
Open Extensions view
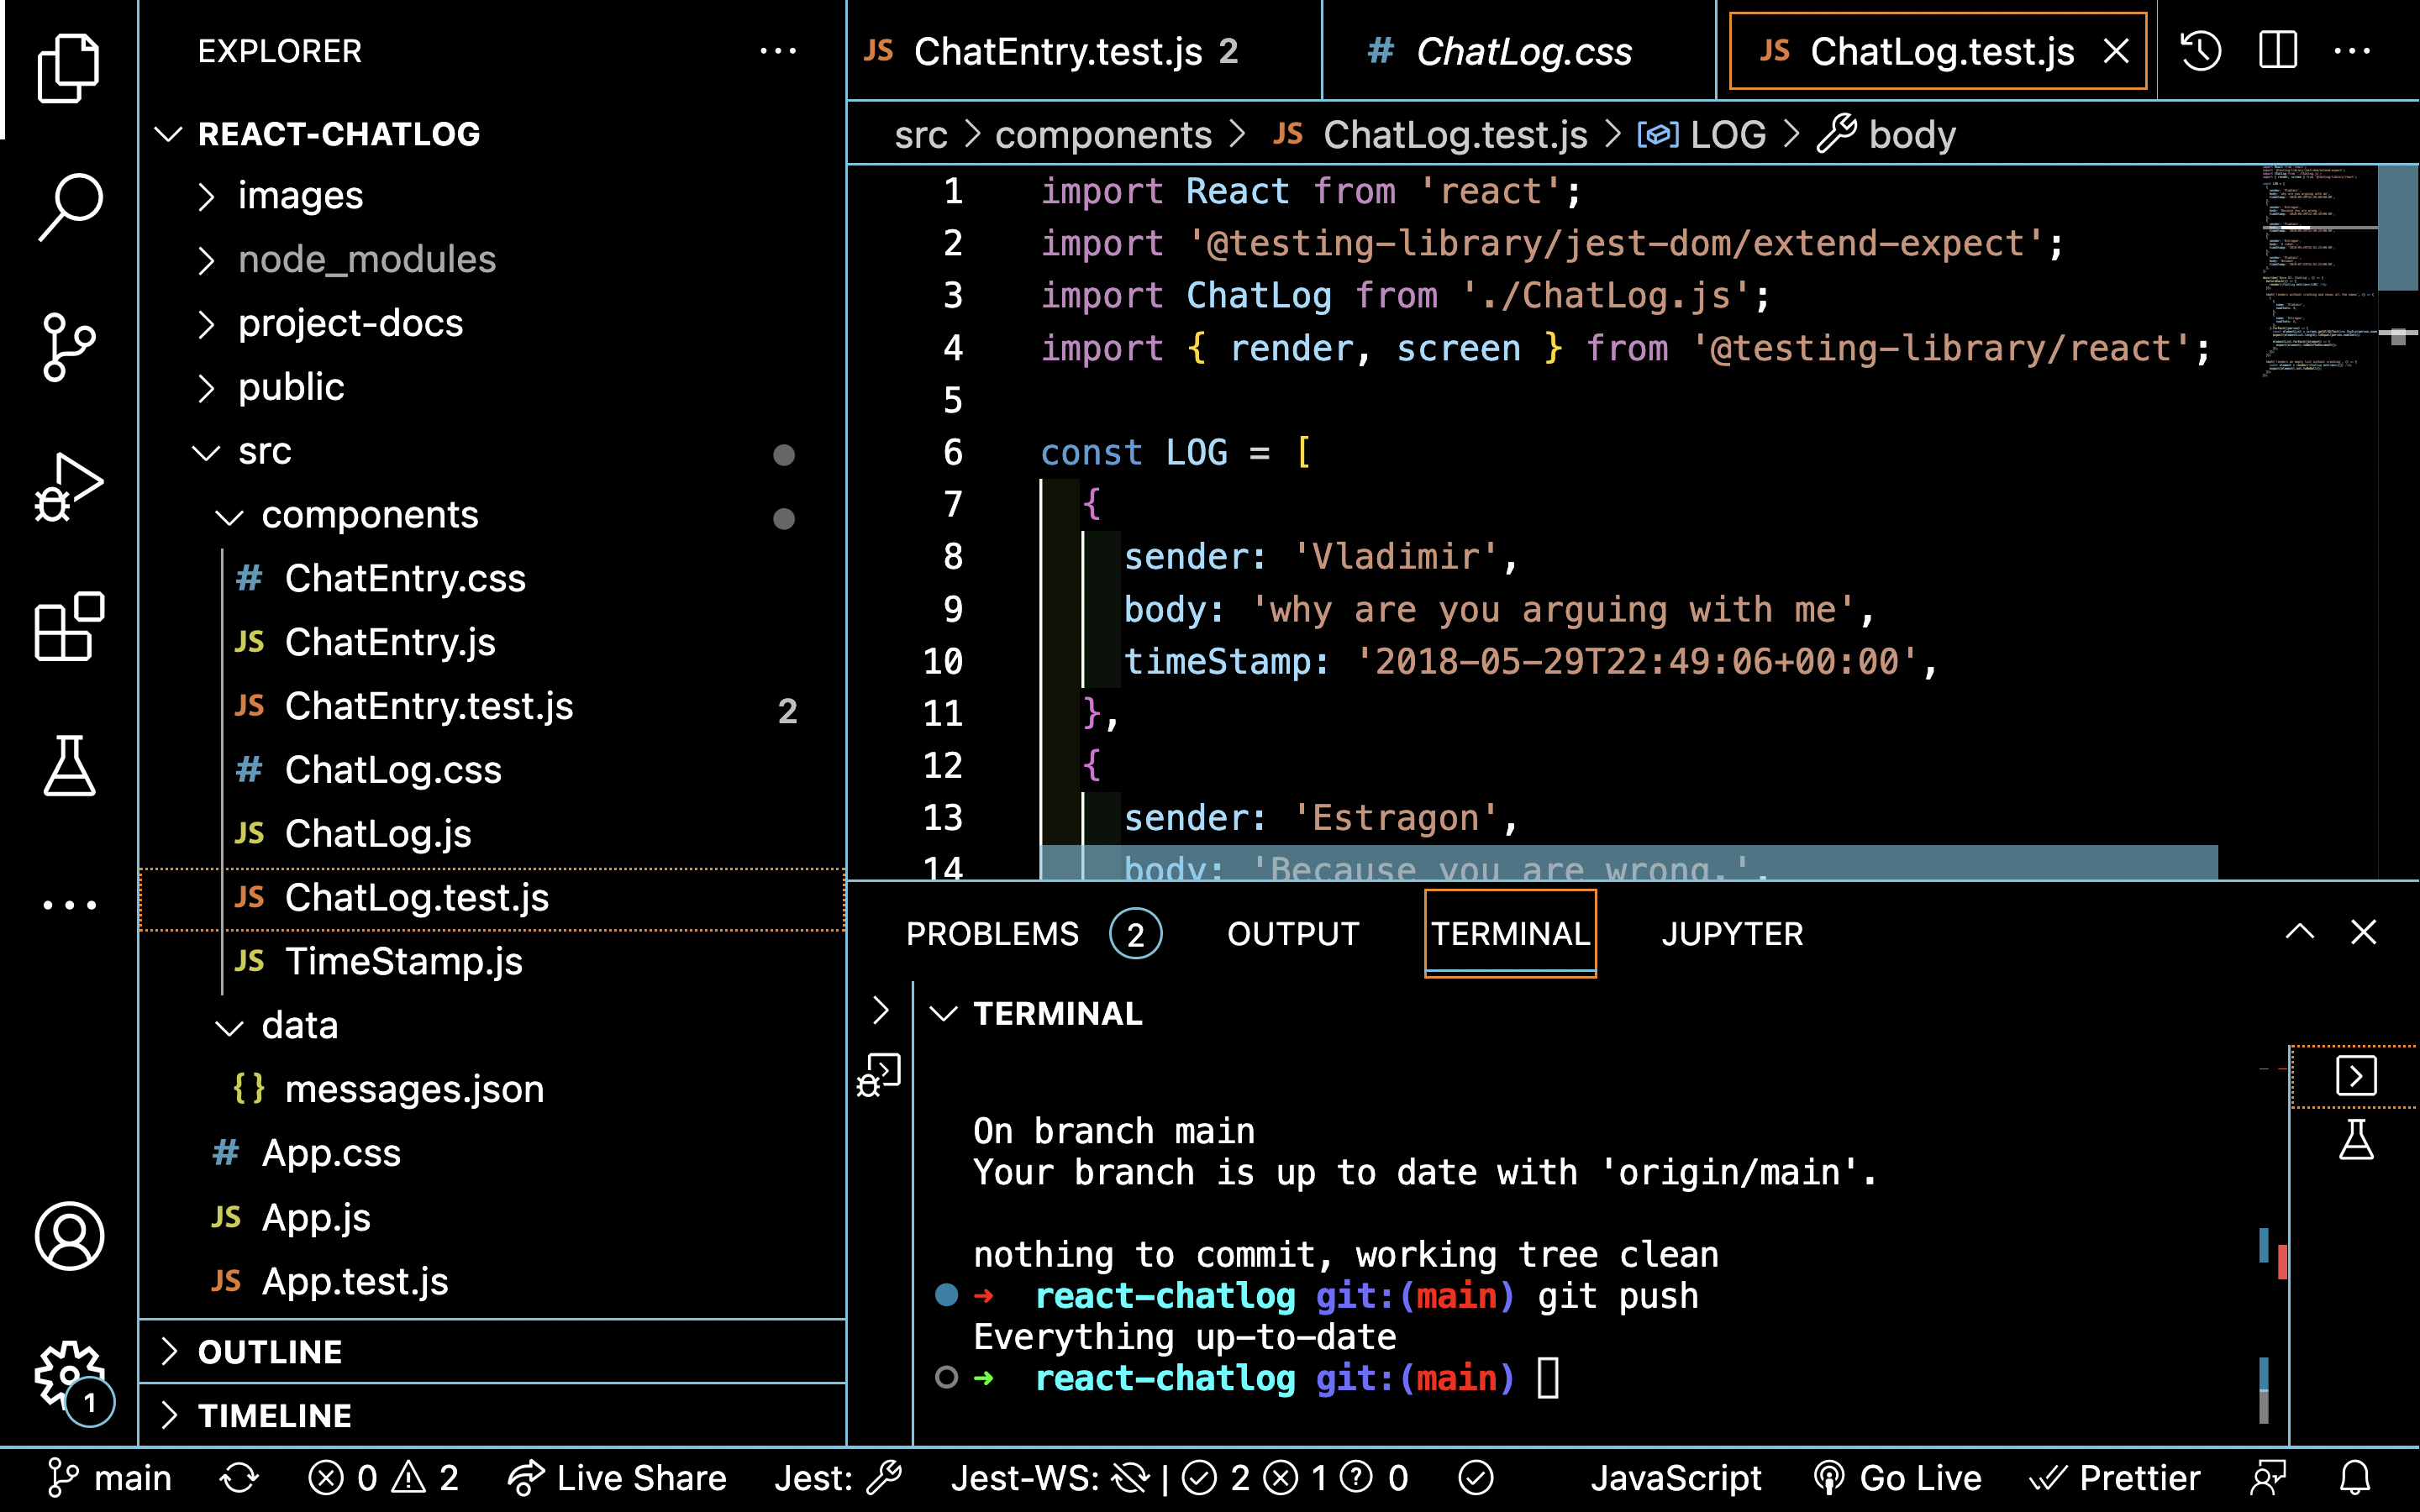click(x=69, y=627)
